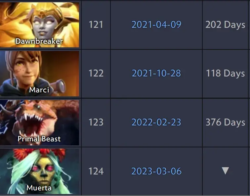This screenshot has height=196, width=250.
Task: Click the Dawnbreaker name caption
Action: [39, 41]
